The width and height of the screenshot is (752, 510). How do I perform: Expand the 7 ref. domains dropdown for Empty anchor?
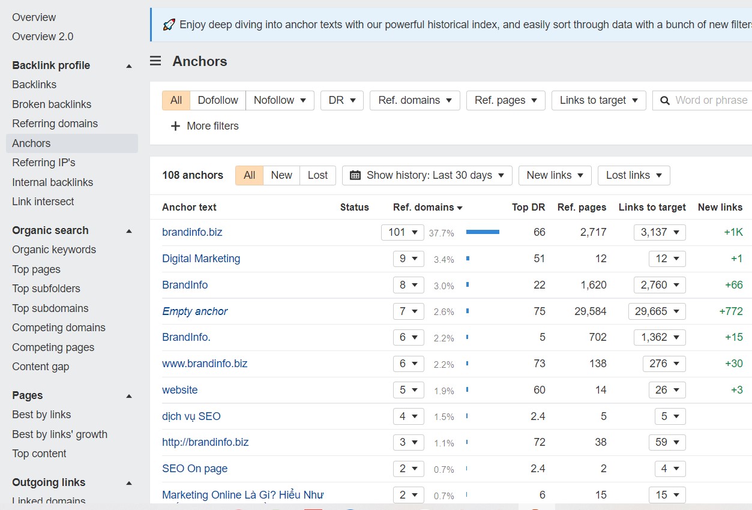tap(409, 311)
